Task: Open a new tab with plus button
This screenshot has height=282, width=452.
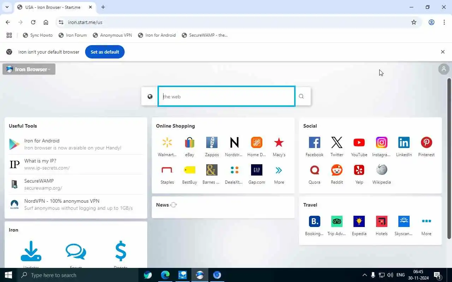Action: [x=103, y=7]
